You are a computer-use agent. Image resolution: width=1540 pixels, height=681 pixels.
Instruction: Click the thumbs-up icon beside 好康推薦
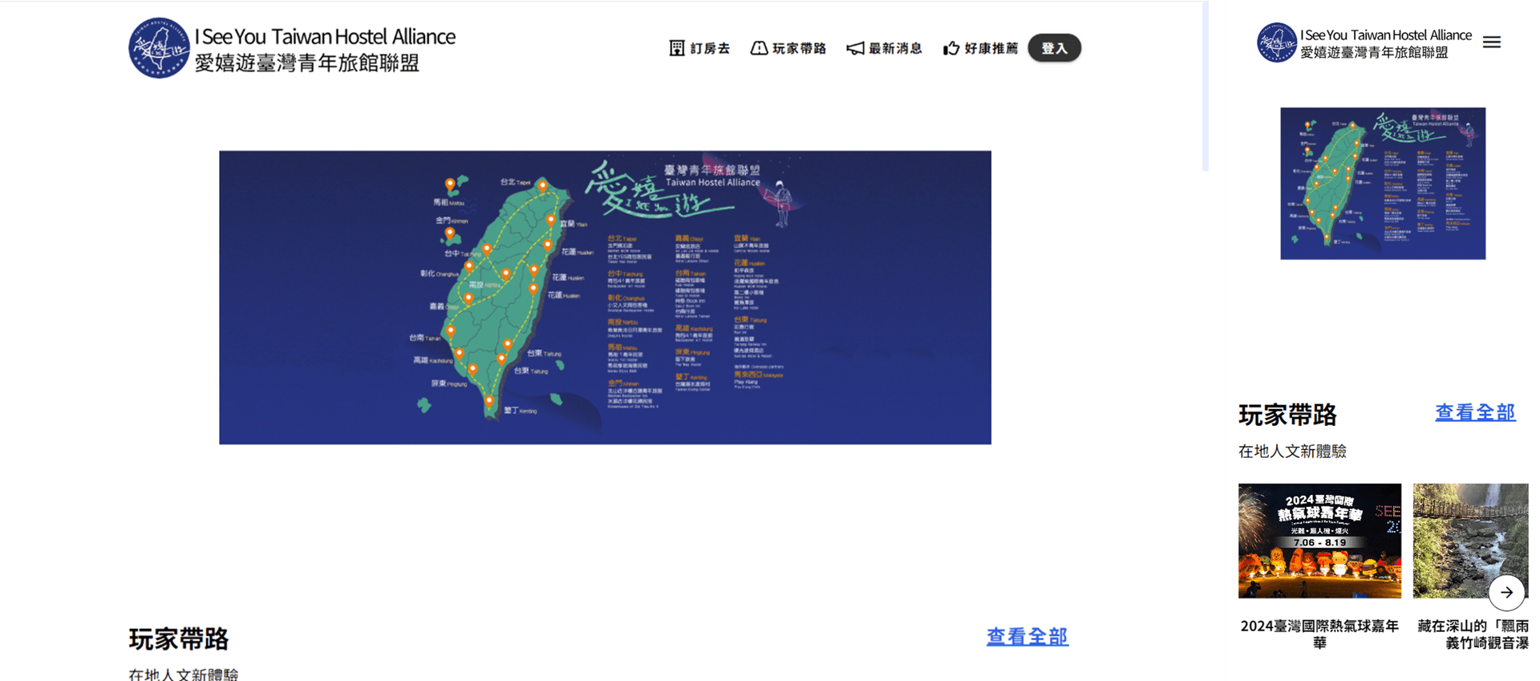pyautogui.click(x=951, y=48)
